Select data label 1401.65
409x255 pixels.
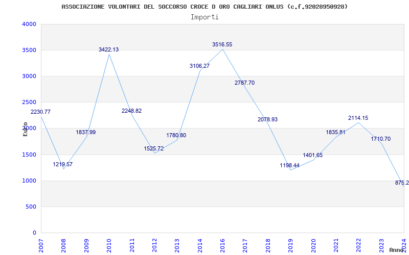(x=313, y=156)
